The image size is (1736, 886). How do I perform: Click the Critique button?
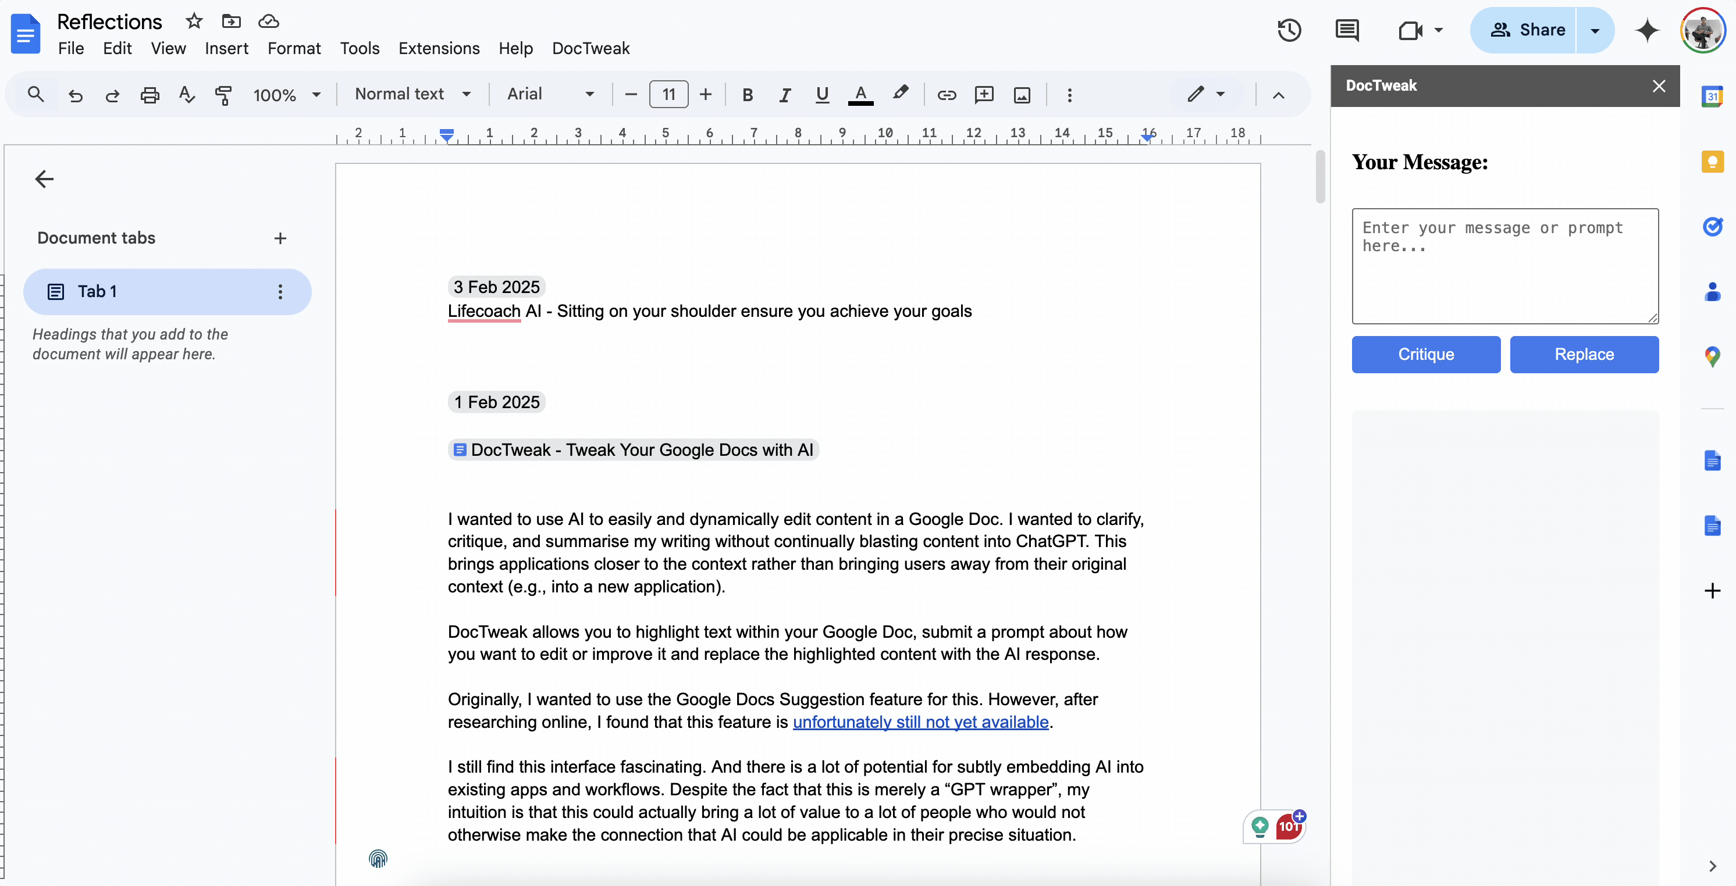click(1425, 354)
